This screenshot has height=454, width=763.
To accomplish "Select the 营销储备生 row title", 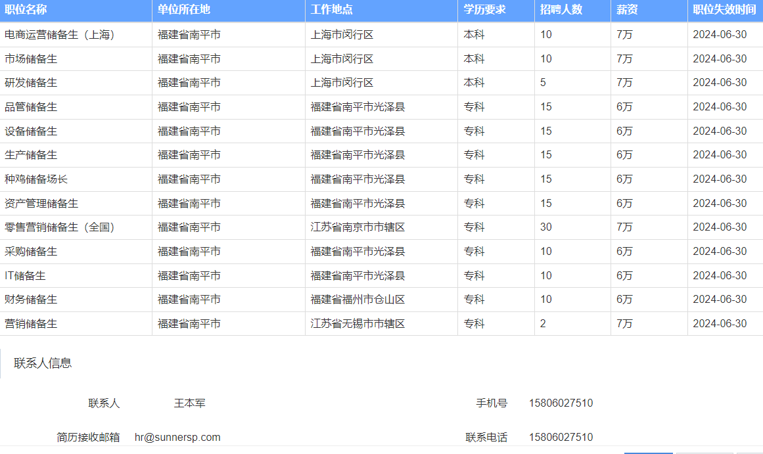I will [31, 324].
